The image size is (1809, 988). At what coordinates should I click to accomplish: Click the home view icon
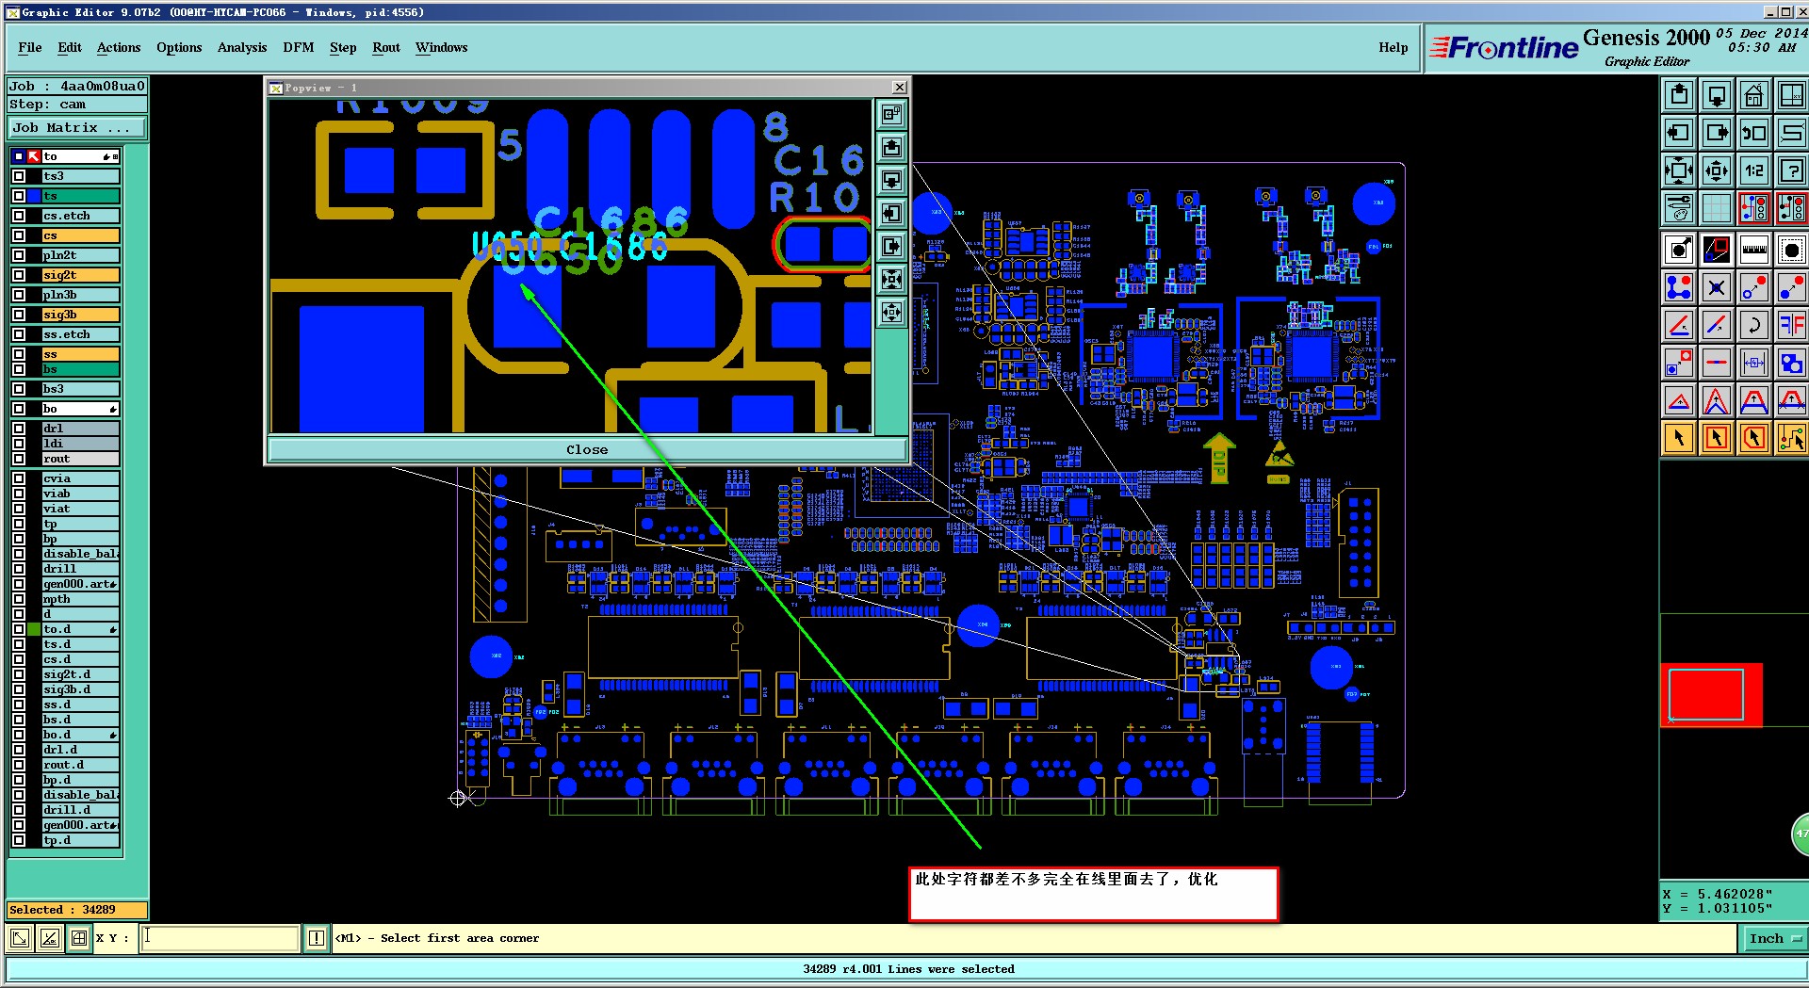tap(1754, 95)
